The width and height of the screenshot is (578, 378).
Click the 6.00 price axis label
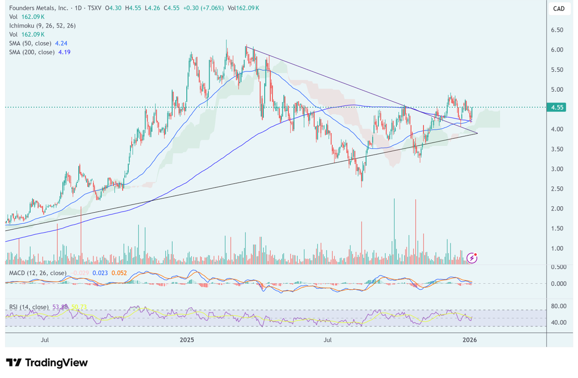(557, 50)
